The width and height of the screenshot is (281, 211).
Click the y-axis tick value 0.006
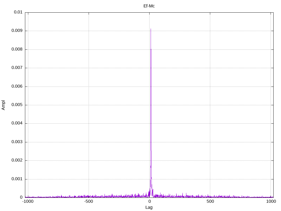click(x=17, y=87)
